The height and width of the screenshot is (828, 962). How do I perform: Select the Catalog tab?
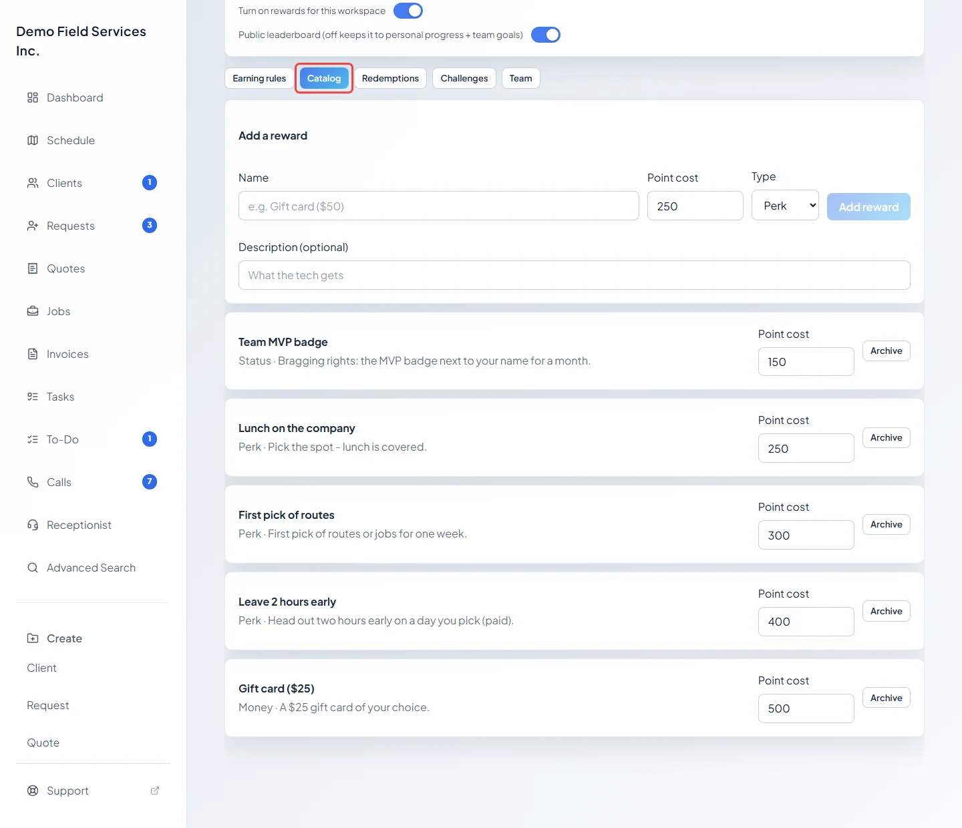[324, 78]
